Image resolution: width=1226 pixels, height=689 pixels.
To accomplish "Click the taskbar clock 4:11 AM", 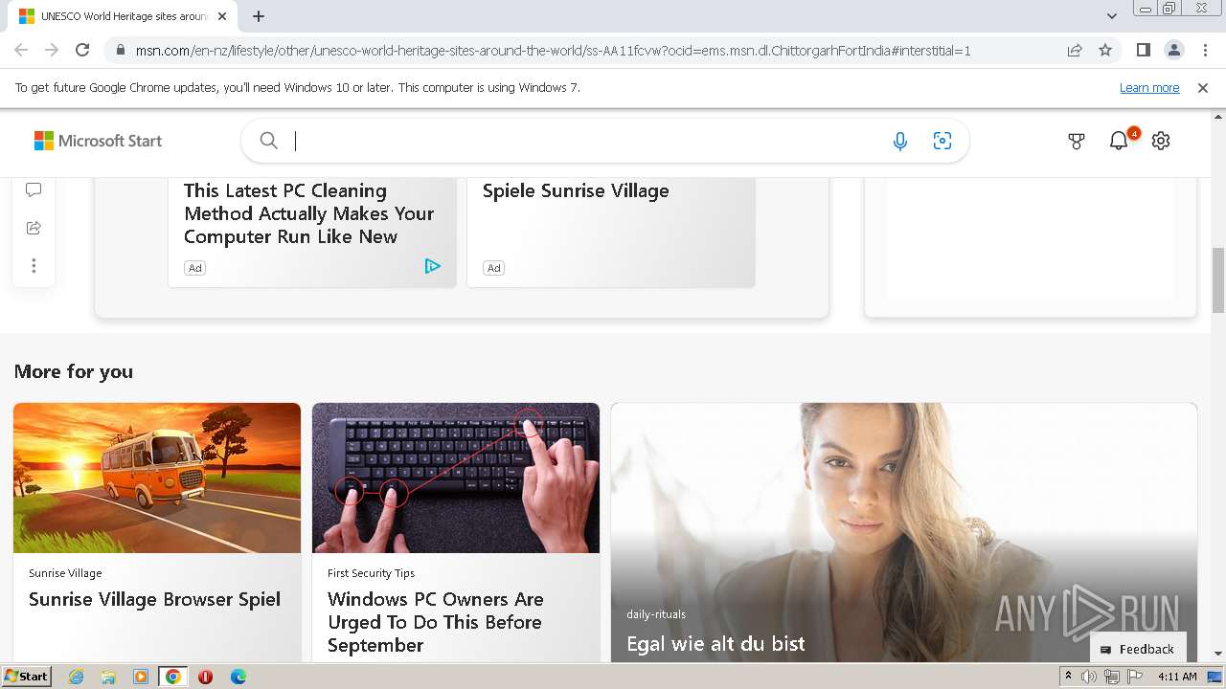I will 1177,677.
